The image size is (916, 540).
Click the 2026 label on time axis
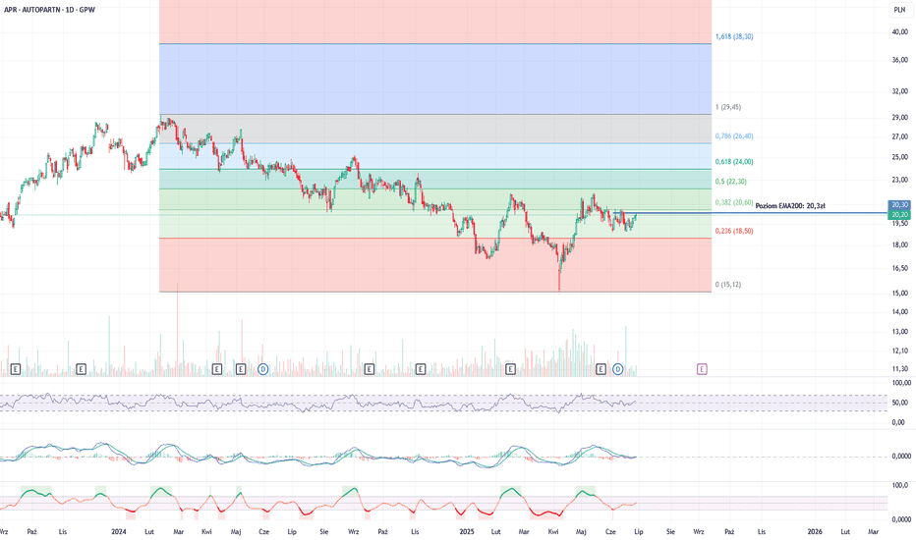pos(815,531)
